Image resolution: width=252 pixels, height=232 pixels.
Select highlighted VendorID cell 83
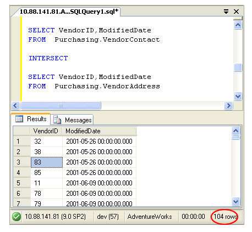point(47,162)
